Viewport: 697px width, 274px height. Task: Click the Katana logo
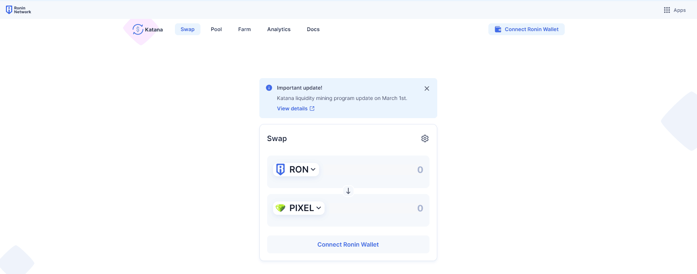point(147,29)
